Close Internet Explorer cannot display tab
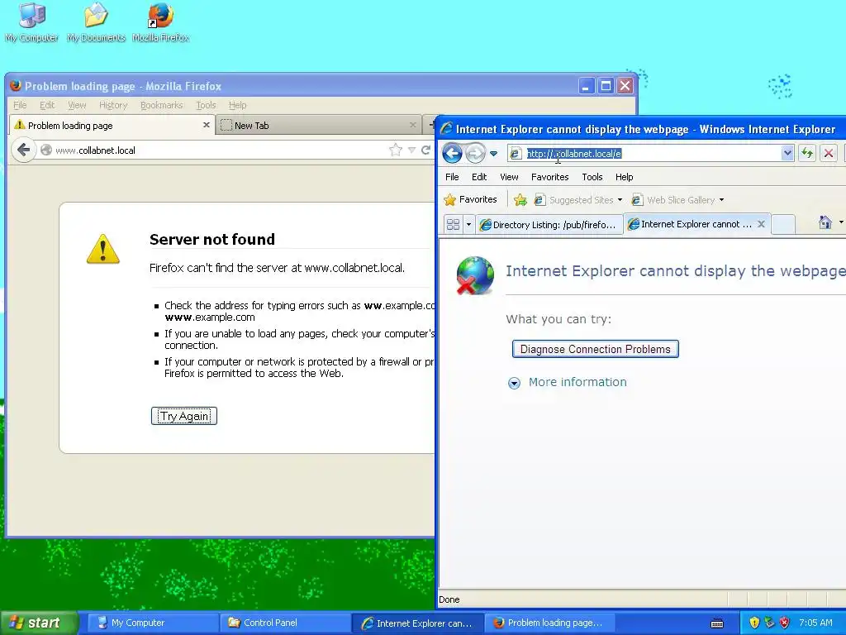 coord(761,224)
